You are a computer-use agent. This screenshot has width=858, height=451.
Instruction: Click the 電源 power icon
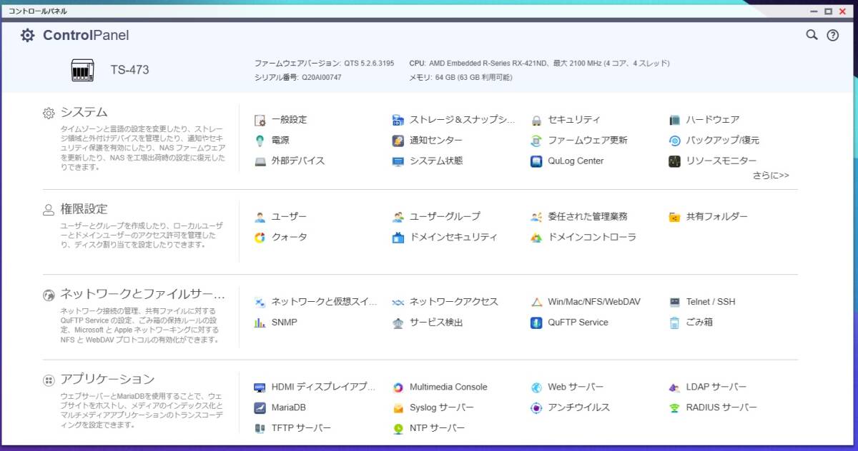(x=260, y=141)
